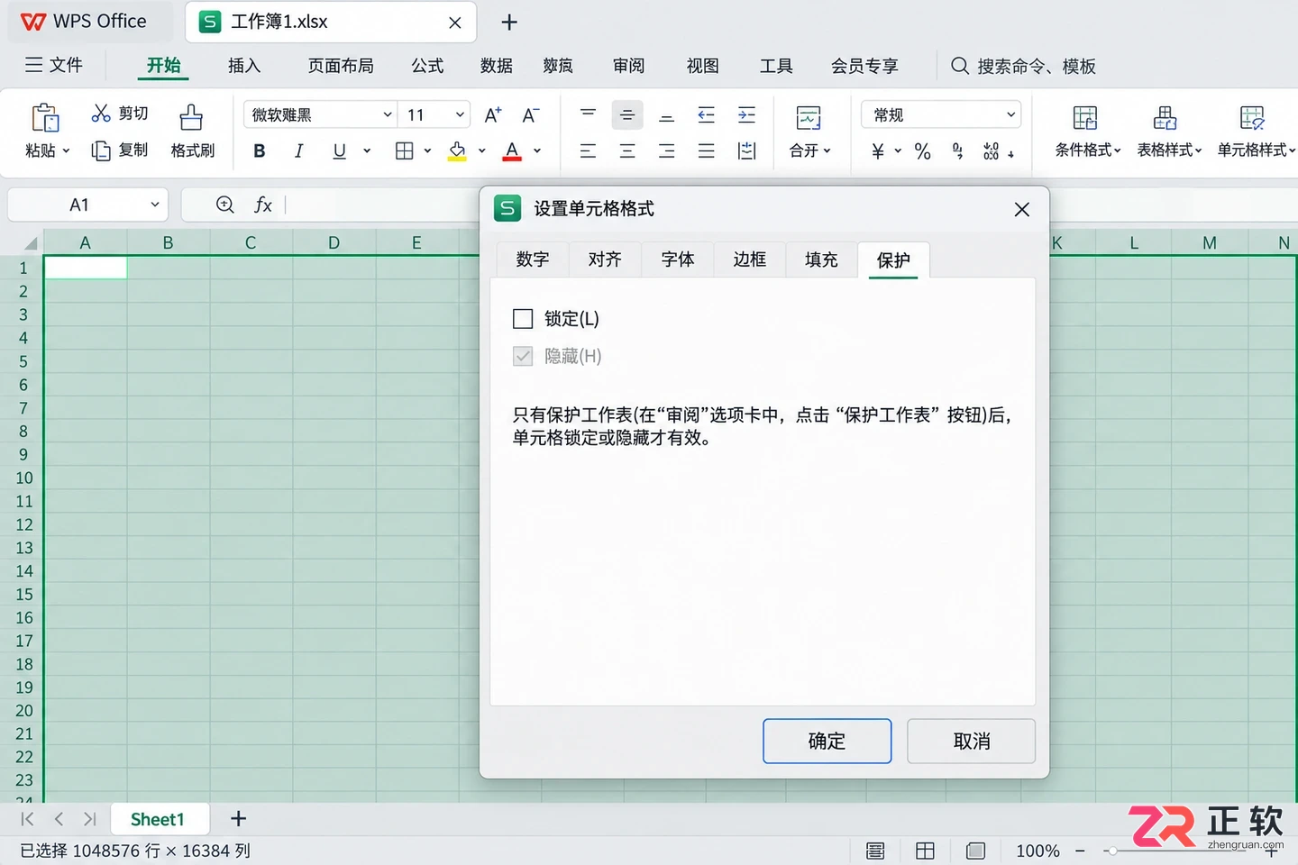Switch to the 对齐 tab in dialog
1298x865 pixels.
pyautogui.click(x=605, y=259)
